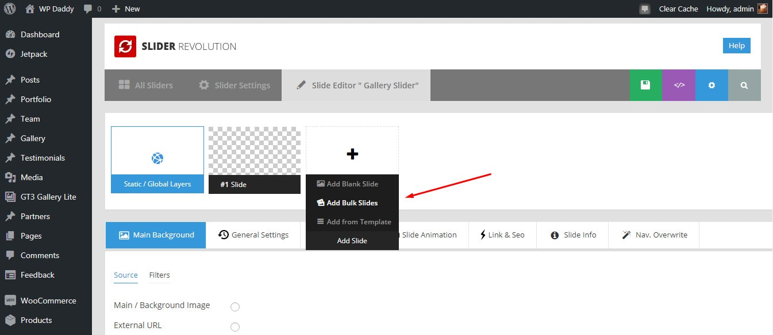Click the purple code icon button

coord(679,85)
